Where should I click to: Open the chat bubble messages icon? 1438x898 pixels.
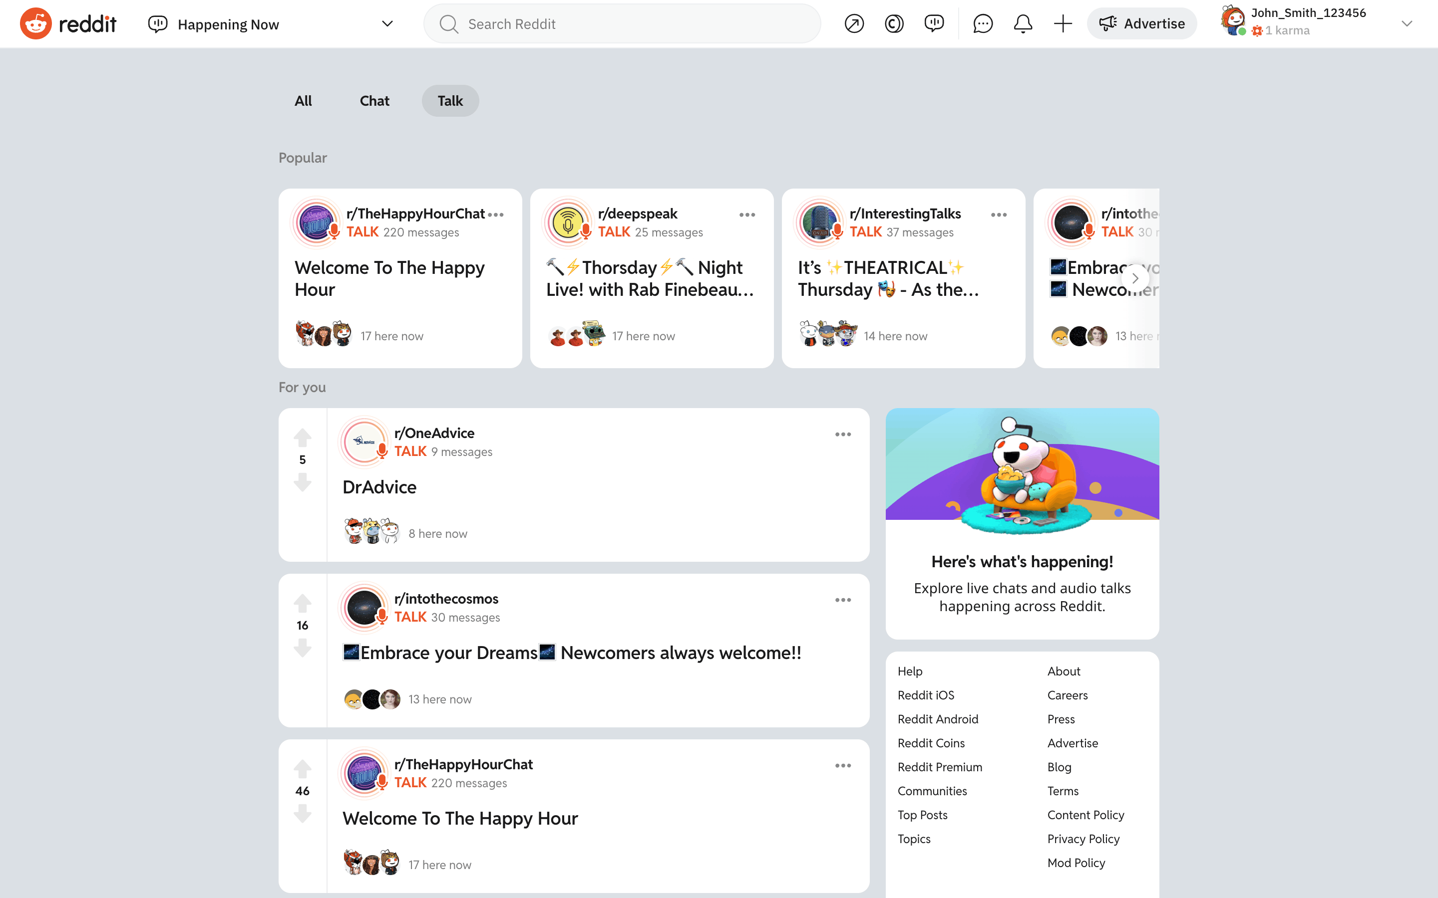[x=983, y=24]
